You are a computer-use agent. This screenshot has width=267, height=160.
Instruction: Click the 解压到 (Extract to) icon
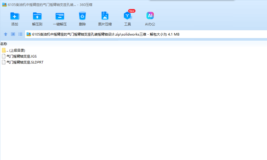pos(37,16)
